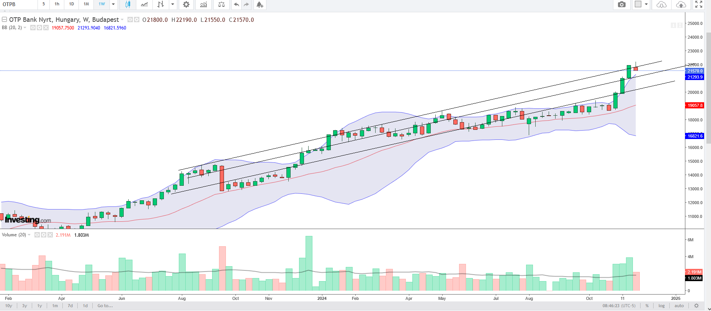Open the indicators menu icon
The width and height of the screenshot is (711, 311).
[x=203, y=4]
